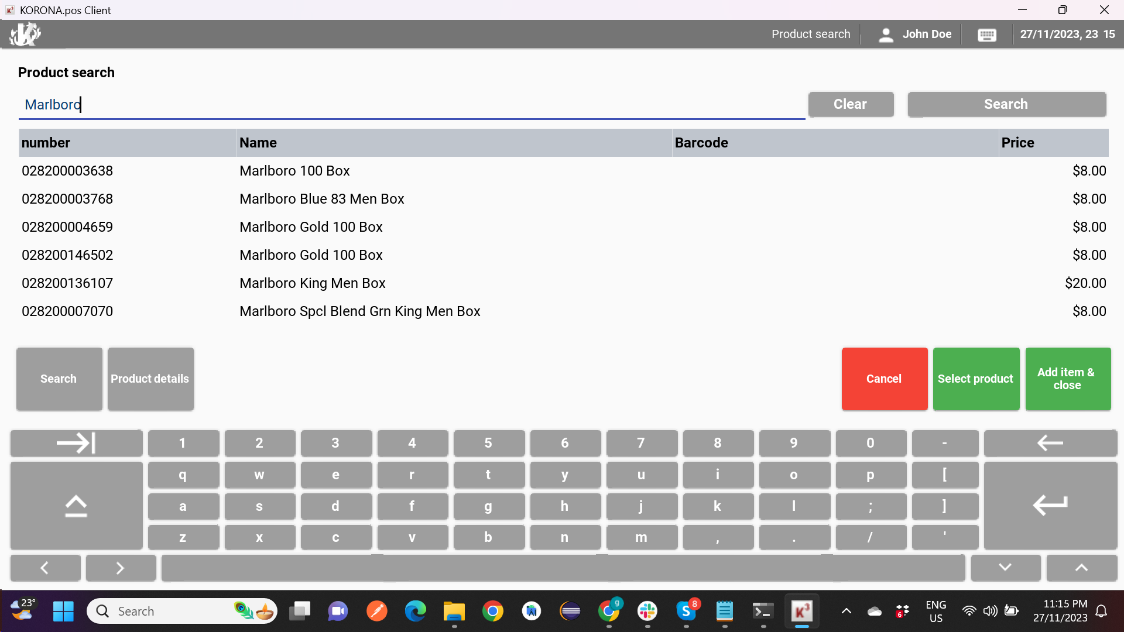Open the Notepad icon in taskbar

coord(725,612)
